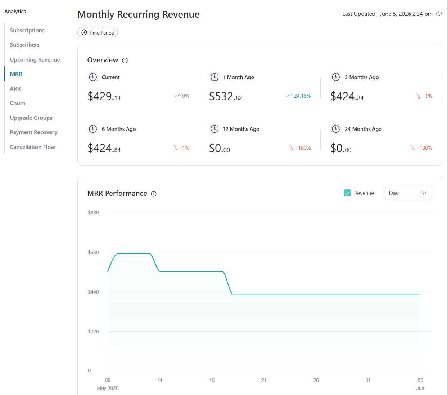Open Upgrade Groups in the sidebar

point(31,118)
